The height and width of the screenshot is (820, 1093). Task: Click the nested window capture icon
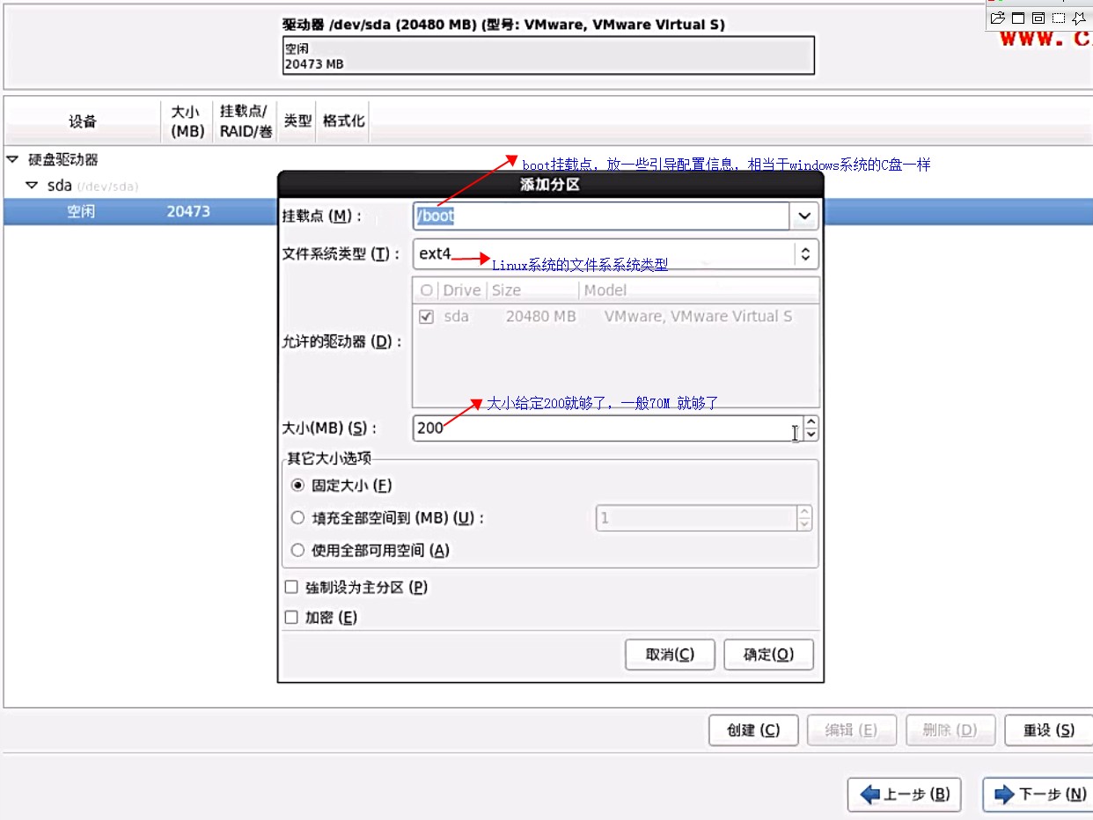(1038, 18)
